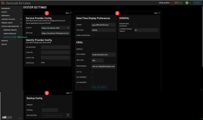The height and width of the screenshot is (120, 203).
Task: Click the vertical scrollbar on right edge
Action: point(202,36)
